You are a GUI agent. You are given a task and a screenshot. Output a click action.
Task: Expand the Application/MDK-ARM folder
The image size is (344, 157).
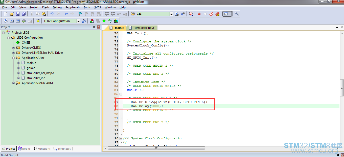[x=13, y=83]
